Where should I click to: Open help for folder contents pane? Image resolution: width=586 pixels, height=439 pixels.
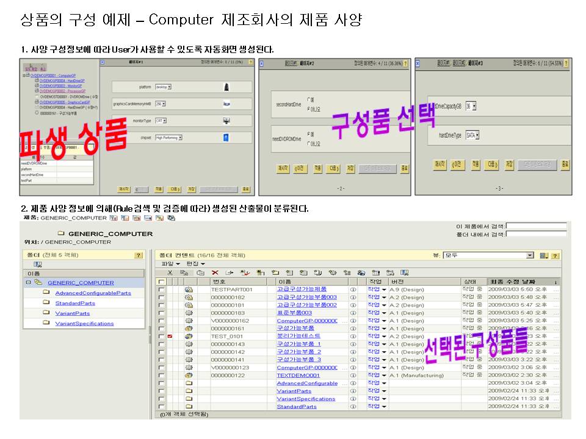pyautogui.click(x=555, y=255)
